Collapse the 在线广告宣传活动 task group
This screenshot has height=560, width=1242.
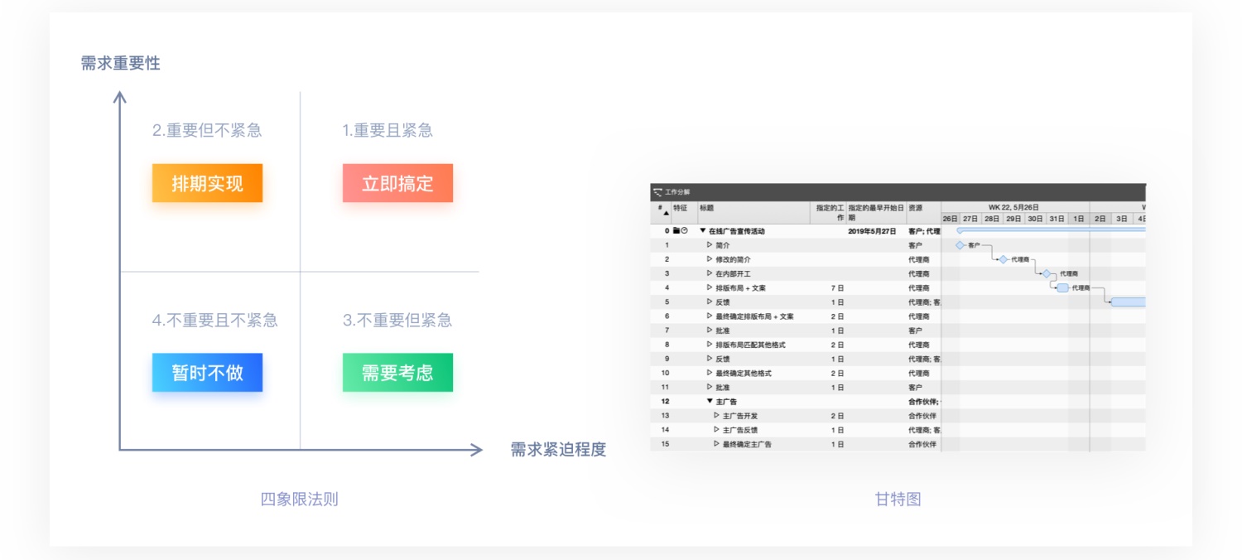(x=703, y=230)
